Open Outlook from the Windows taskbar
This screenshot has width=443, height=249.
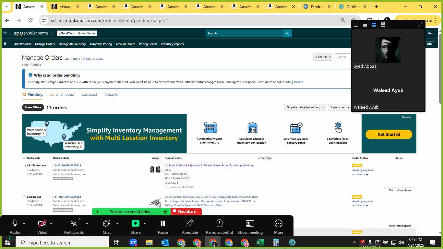[x=165, y=243]
